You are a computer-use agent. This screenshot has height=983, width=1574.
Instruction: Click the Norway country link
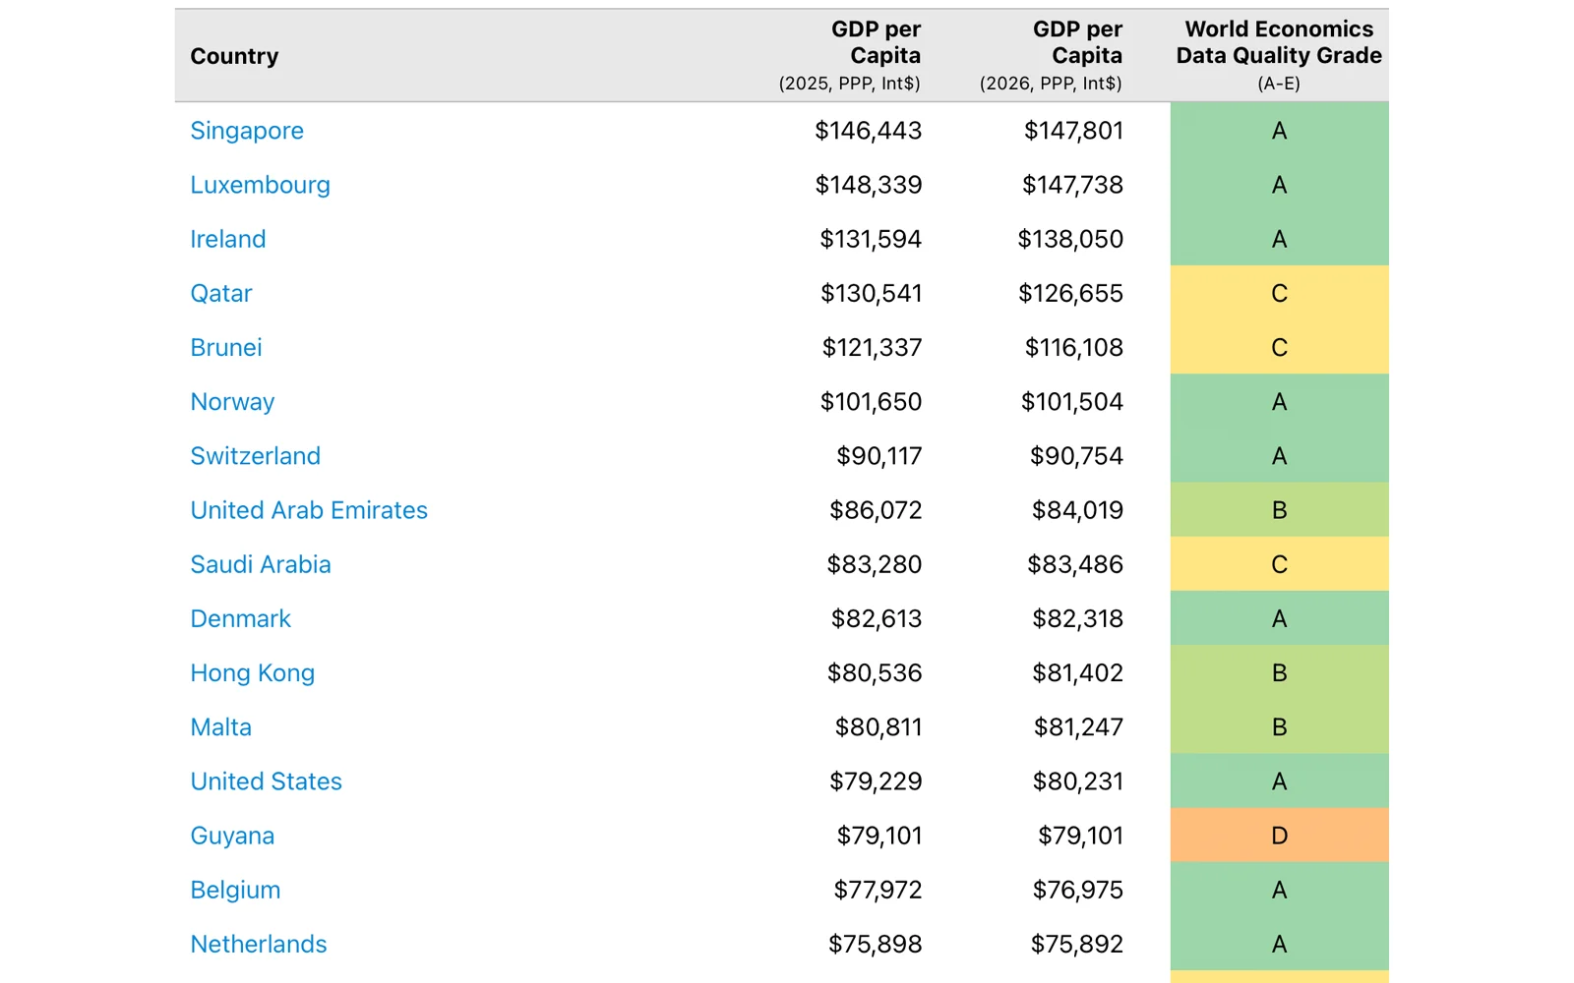pyautogui.click(x=232, y=402)
